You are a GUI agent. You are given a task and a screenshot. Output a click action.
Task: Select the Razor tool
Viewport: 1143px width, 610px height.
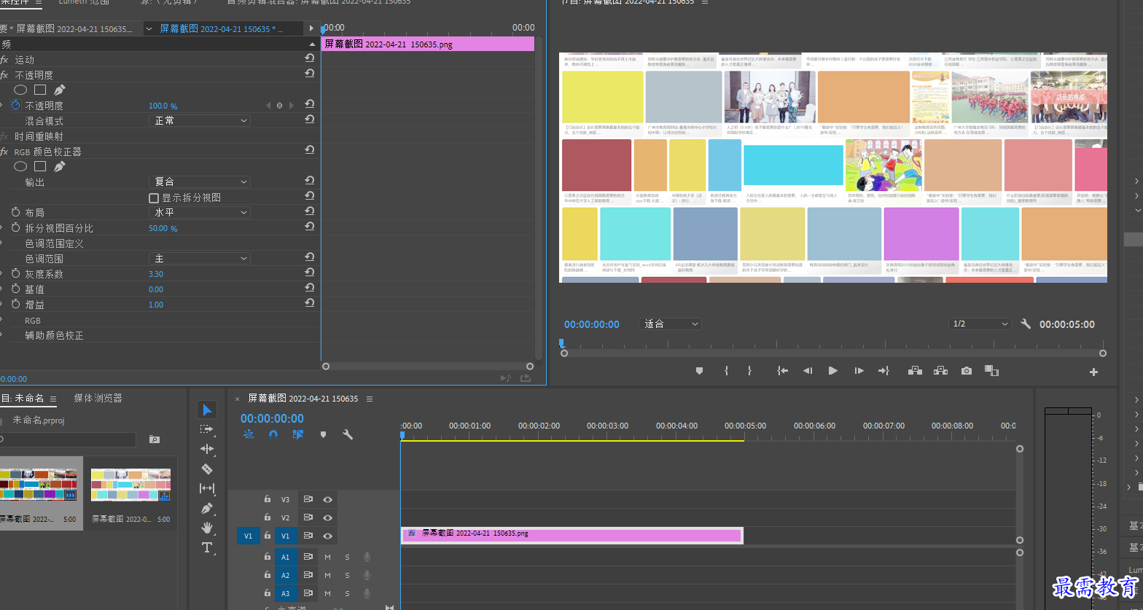pyautogui.click(x=207, y=469)
